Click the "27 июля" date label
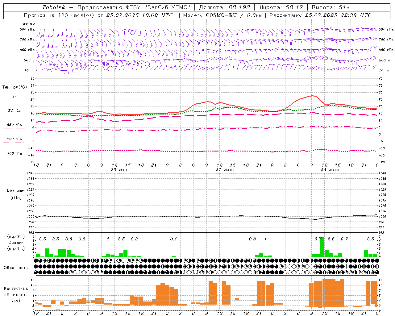 pos(225,170)
